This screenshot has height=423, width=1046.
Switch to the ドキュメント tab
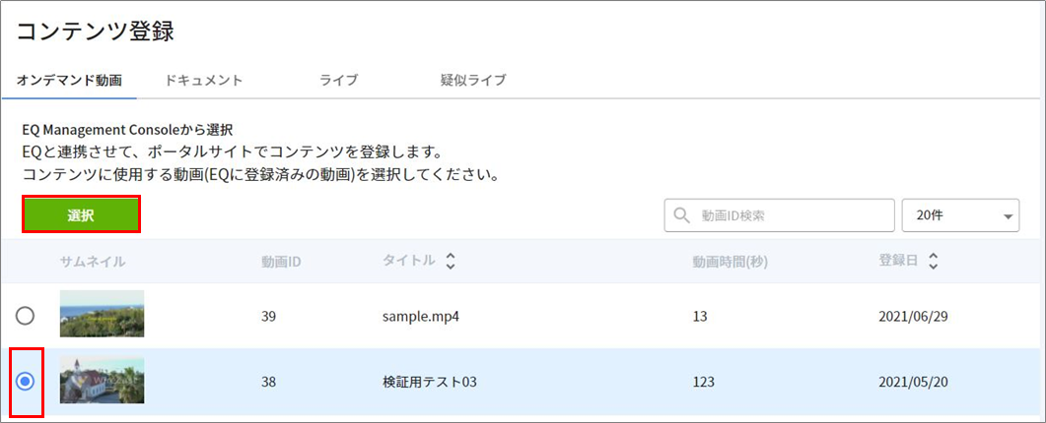point(203,81)
